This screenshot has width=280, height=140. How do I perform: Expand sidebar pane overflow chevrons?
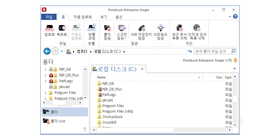coord(85,129)
